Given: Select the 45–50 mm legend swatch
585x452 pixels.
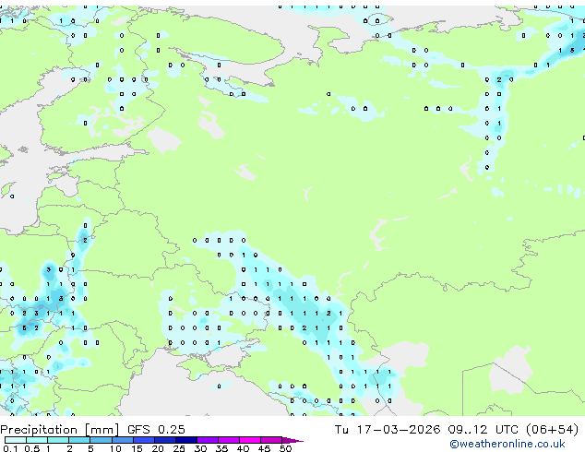Looking at the screenshot, I should tap(271, 440).
